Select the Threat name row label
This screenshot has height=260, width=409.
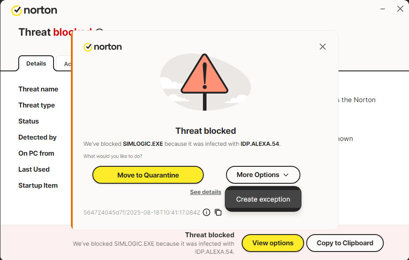38,89
